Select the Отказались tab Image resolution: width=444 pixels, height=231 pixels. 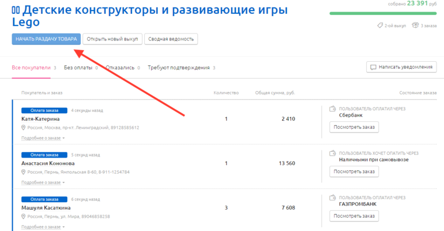coord(120,68)
